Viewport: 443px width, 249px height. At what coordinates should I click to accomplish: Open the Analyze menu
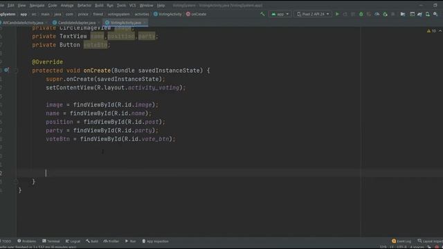coord(67,6)
